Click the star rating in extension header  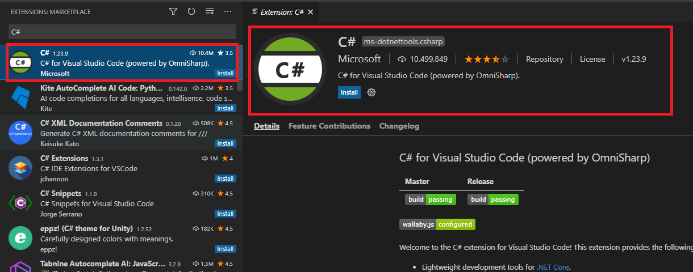click(x=487, y=59)
